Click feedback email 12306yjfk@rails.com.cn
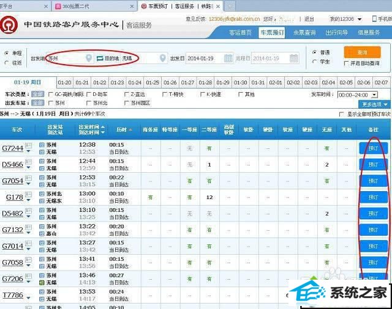Image resolution: width=392 pixels, height=309 pixels. (x=234, y=19)
